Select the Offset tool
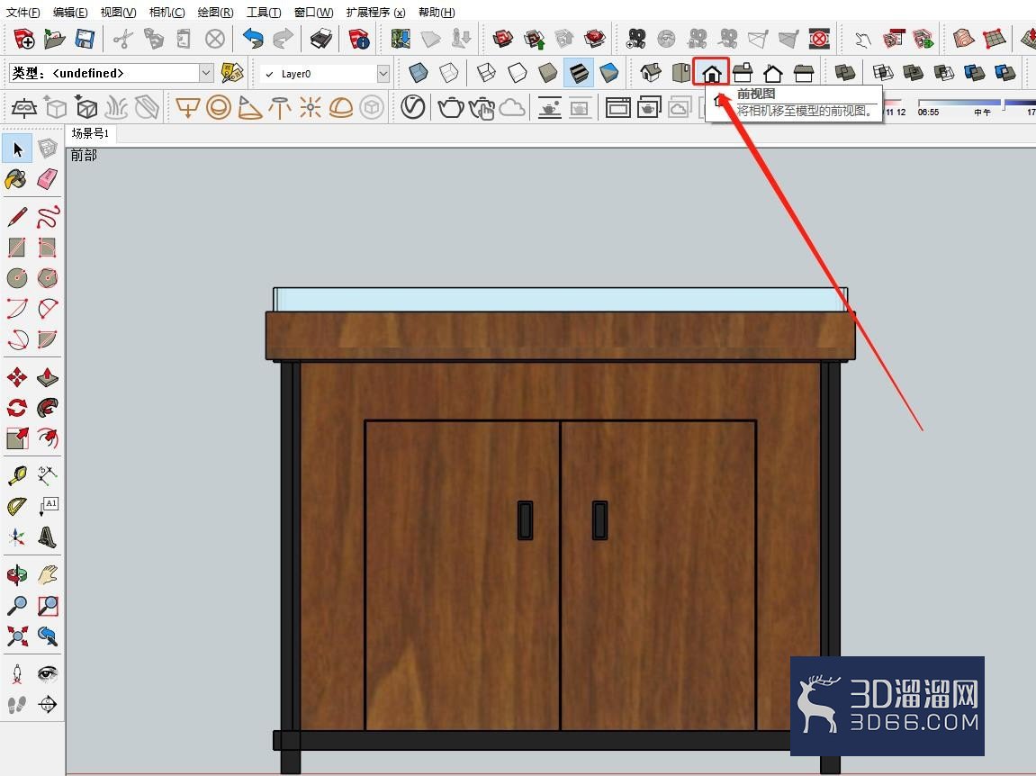 [x=48, y=438]
